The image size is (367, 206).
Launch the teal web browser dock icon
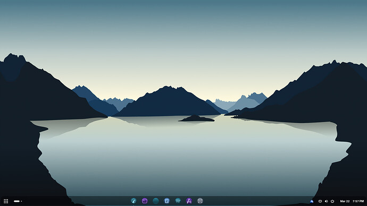[x=134, y=201]
